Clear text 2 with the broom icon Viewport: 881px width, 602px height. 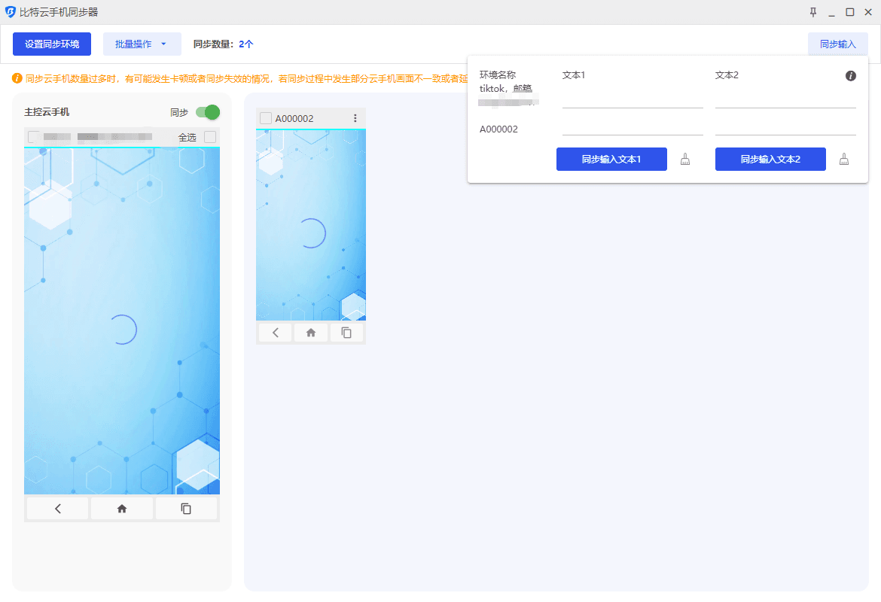click(x=844, y=160)
